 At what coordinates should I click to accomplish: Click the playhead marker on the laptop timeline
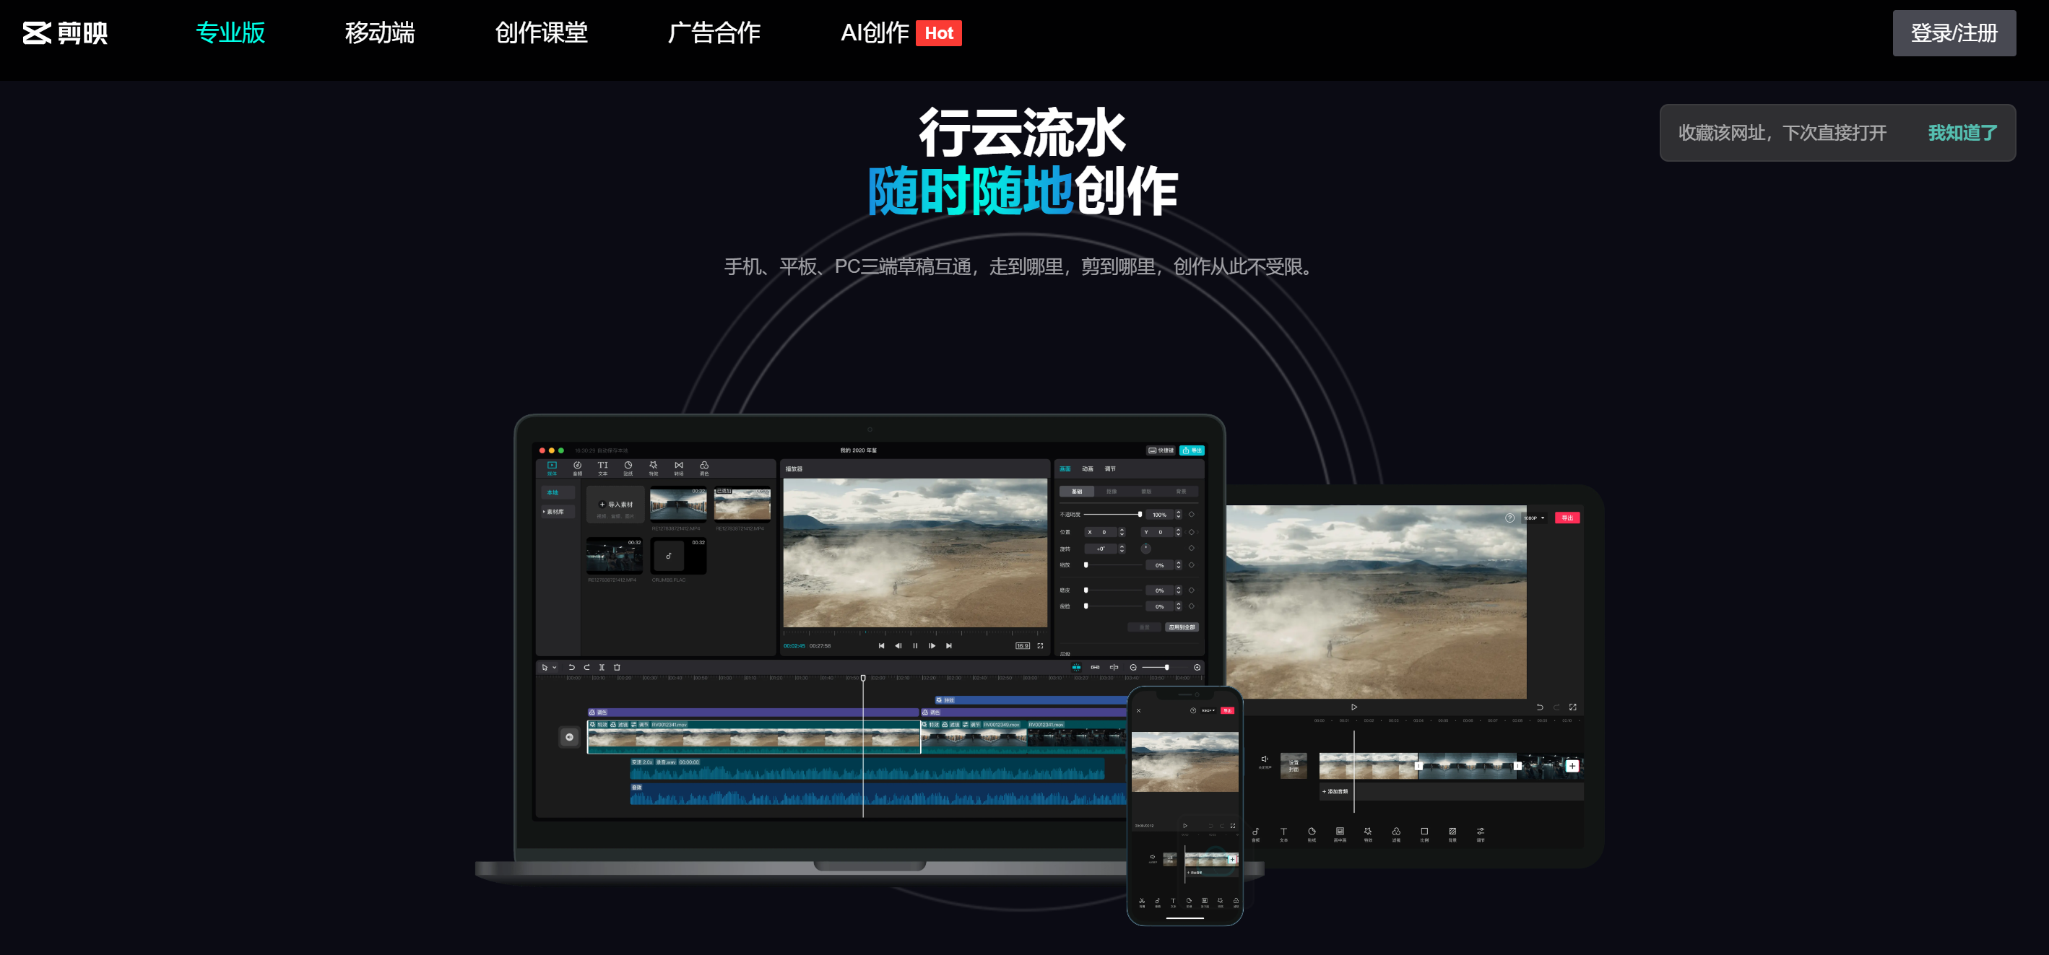pyautogui.click(x=863, y=679)
